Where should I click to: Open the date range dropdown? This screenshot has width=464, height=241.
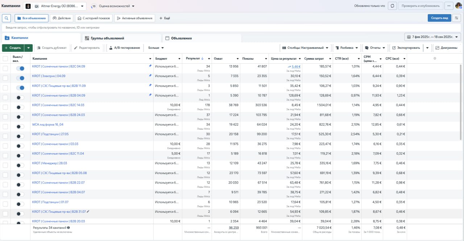433,37
